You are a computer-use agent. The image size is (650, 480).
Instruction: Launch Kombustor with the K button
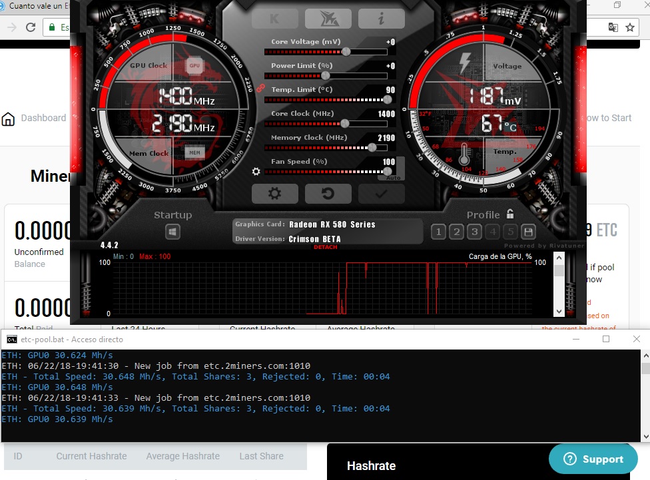pos(275,19)
